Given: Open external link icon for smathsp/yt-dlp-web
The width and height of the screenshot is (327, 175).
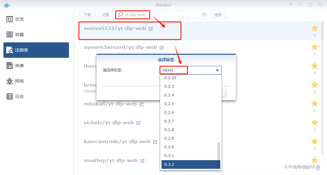Looking at the screenshot, I should pyautogui.click(x=142, y=161).
